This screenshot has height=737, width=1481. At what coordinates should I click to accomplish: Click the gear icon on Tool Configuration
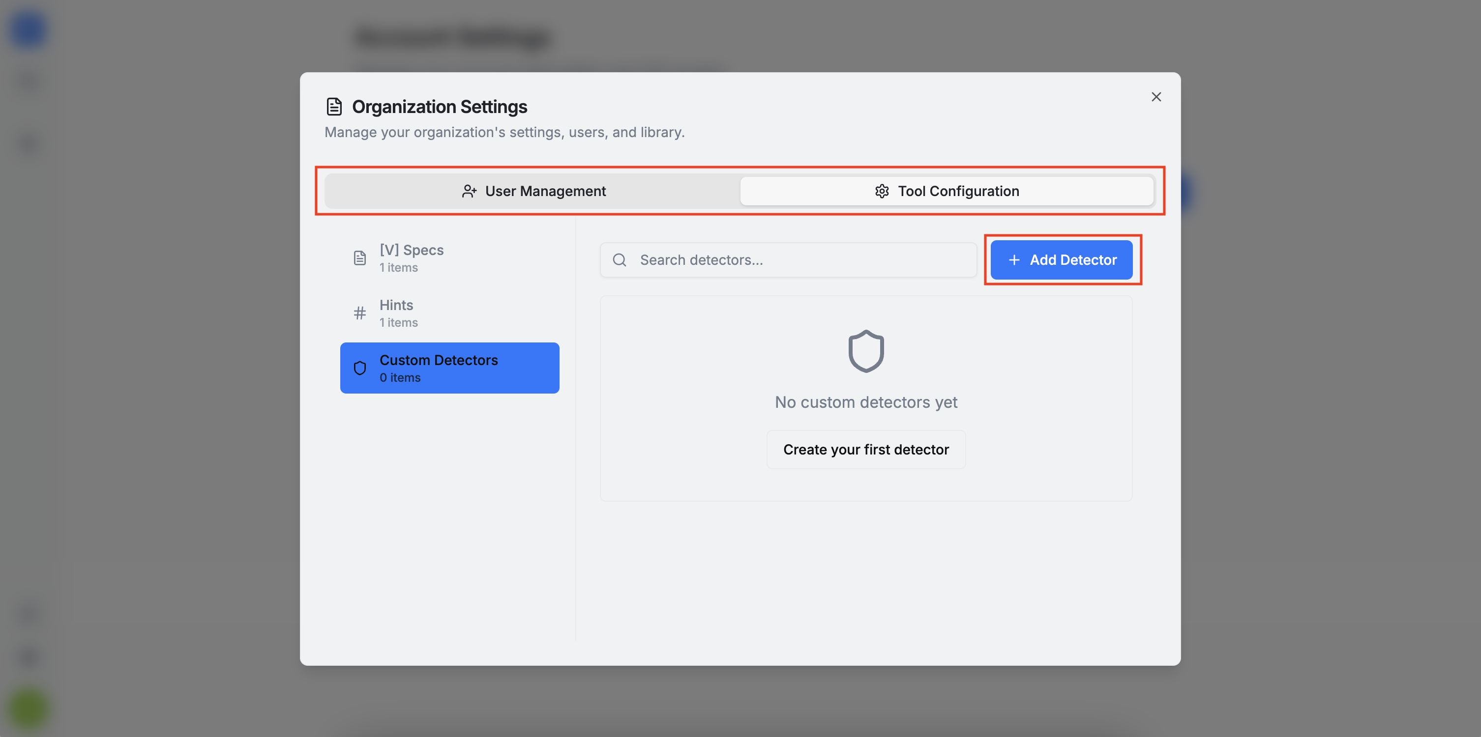point(882,191)
